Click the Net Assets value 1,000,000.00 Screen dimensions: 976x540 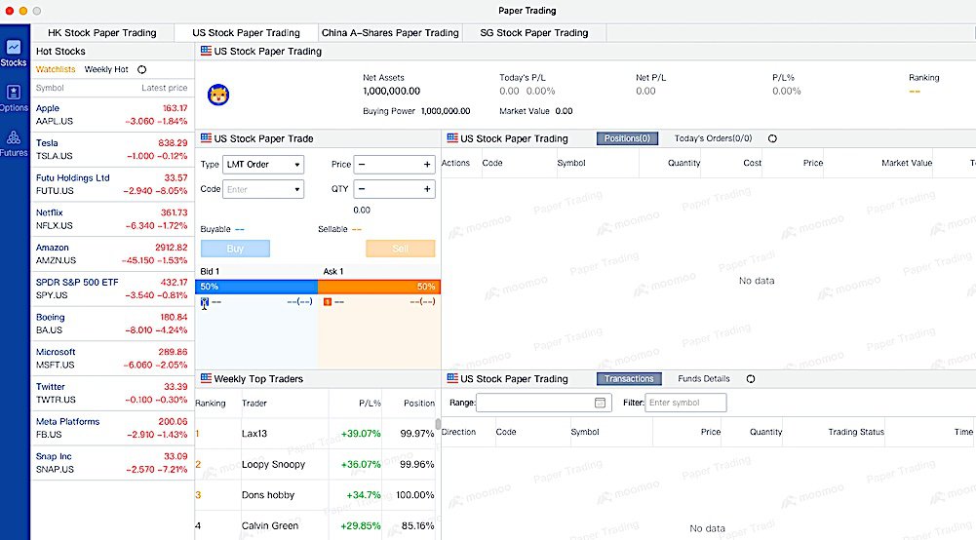click(x=392, y=92)
